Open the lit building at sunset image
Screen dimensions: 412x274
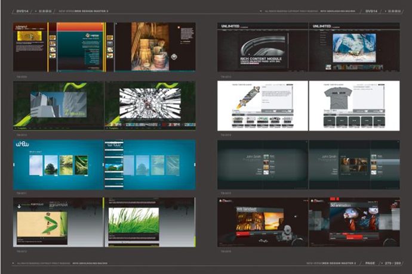260,222
